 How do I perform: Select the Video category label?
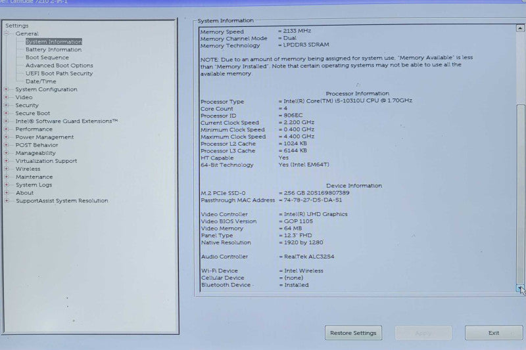click(x=24, y=97)
